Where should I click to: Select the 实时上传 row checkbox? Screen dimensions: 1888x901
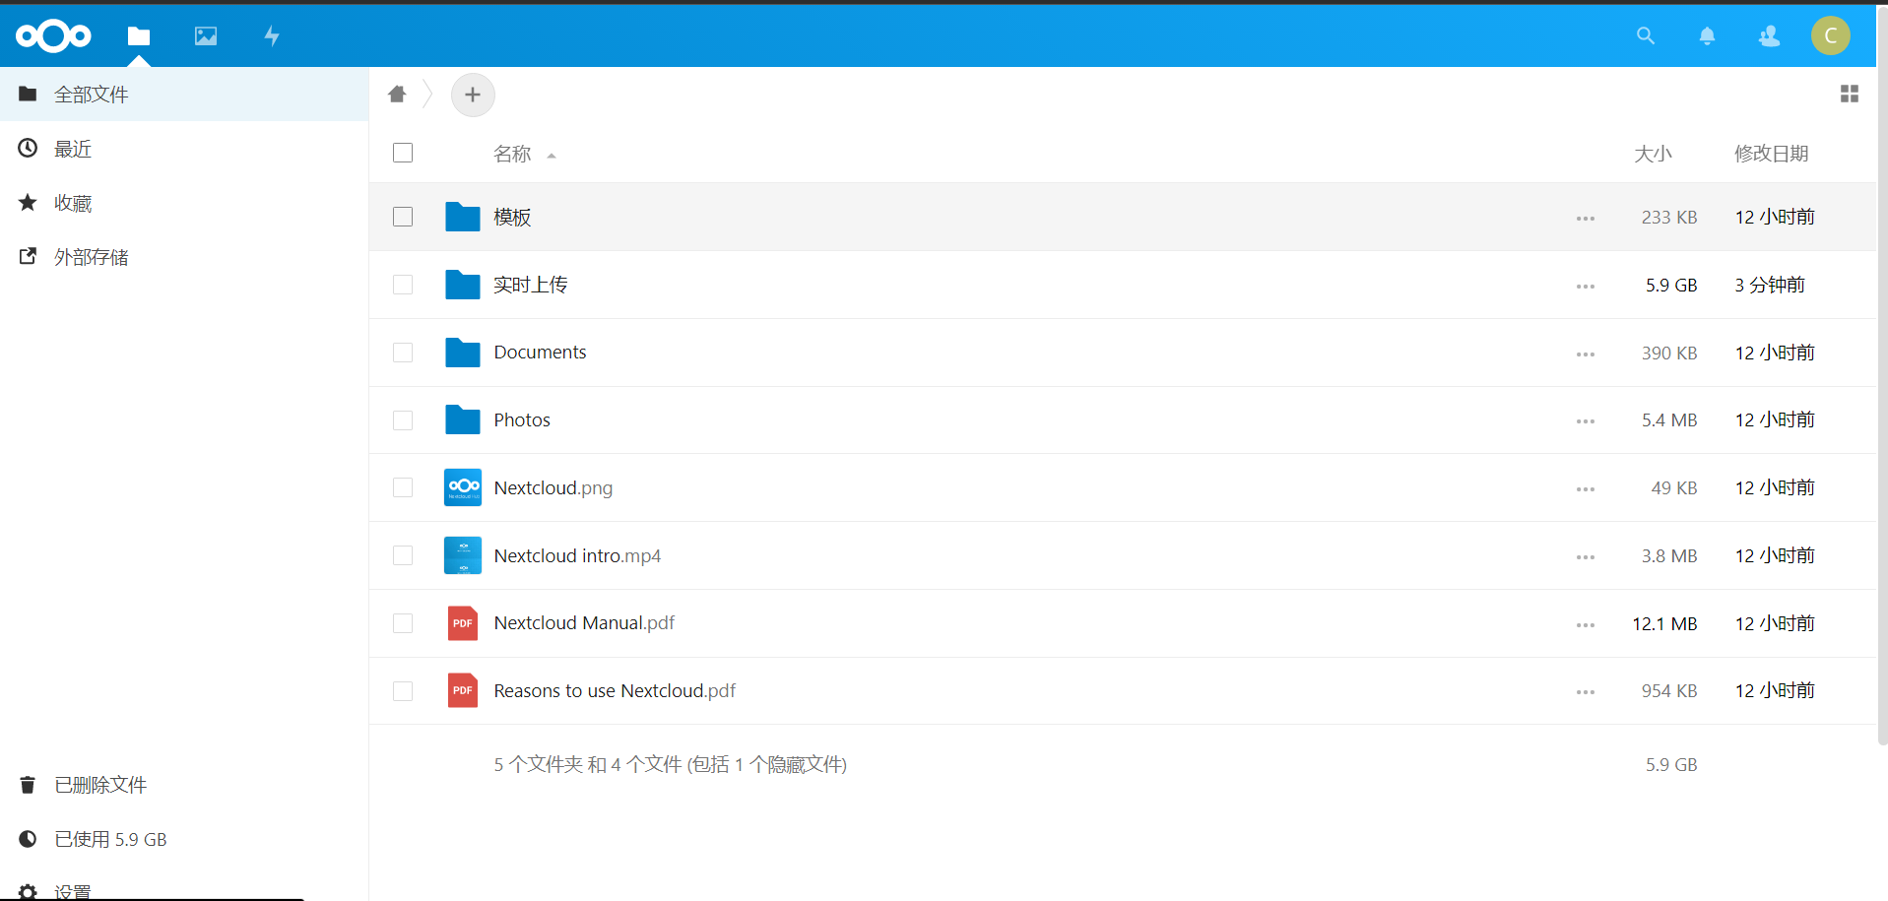(x=403, y=285)
